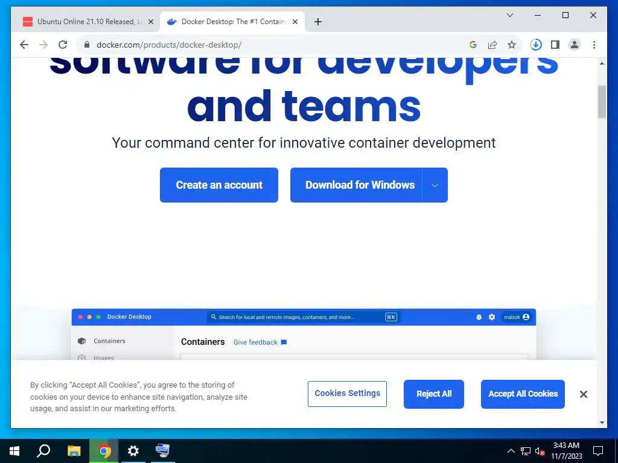Click the mdock account badge in preview

coord(517,317)
